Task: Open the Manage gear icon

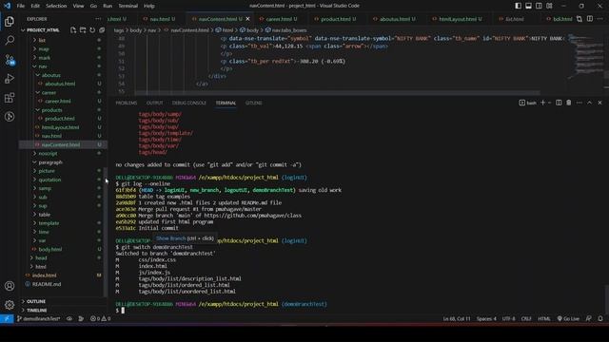Action: (x=10, y=305)
